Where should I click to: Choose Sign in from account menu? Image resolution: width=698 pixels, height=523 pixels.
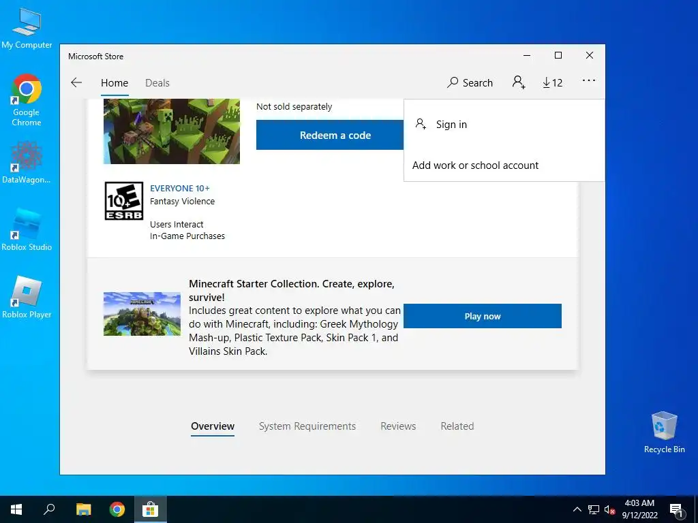coord(504,125)
